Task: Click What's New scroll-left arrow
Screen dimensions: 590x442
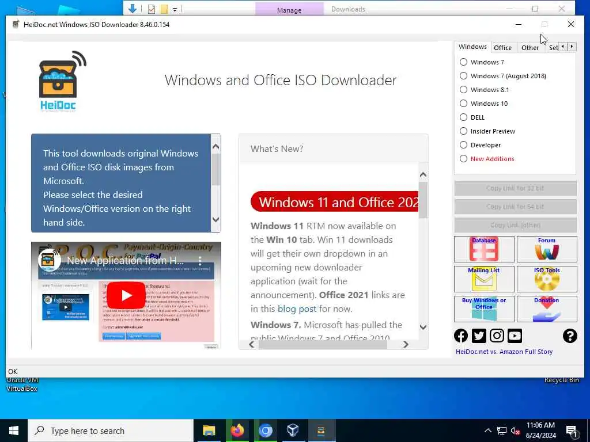Action: pos(252,344)
